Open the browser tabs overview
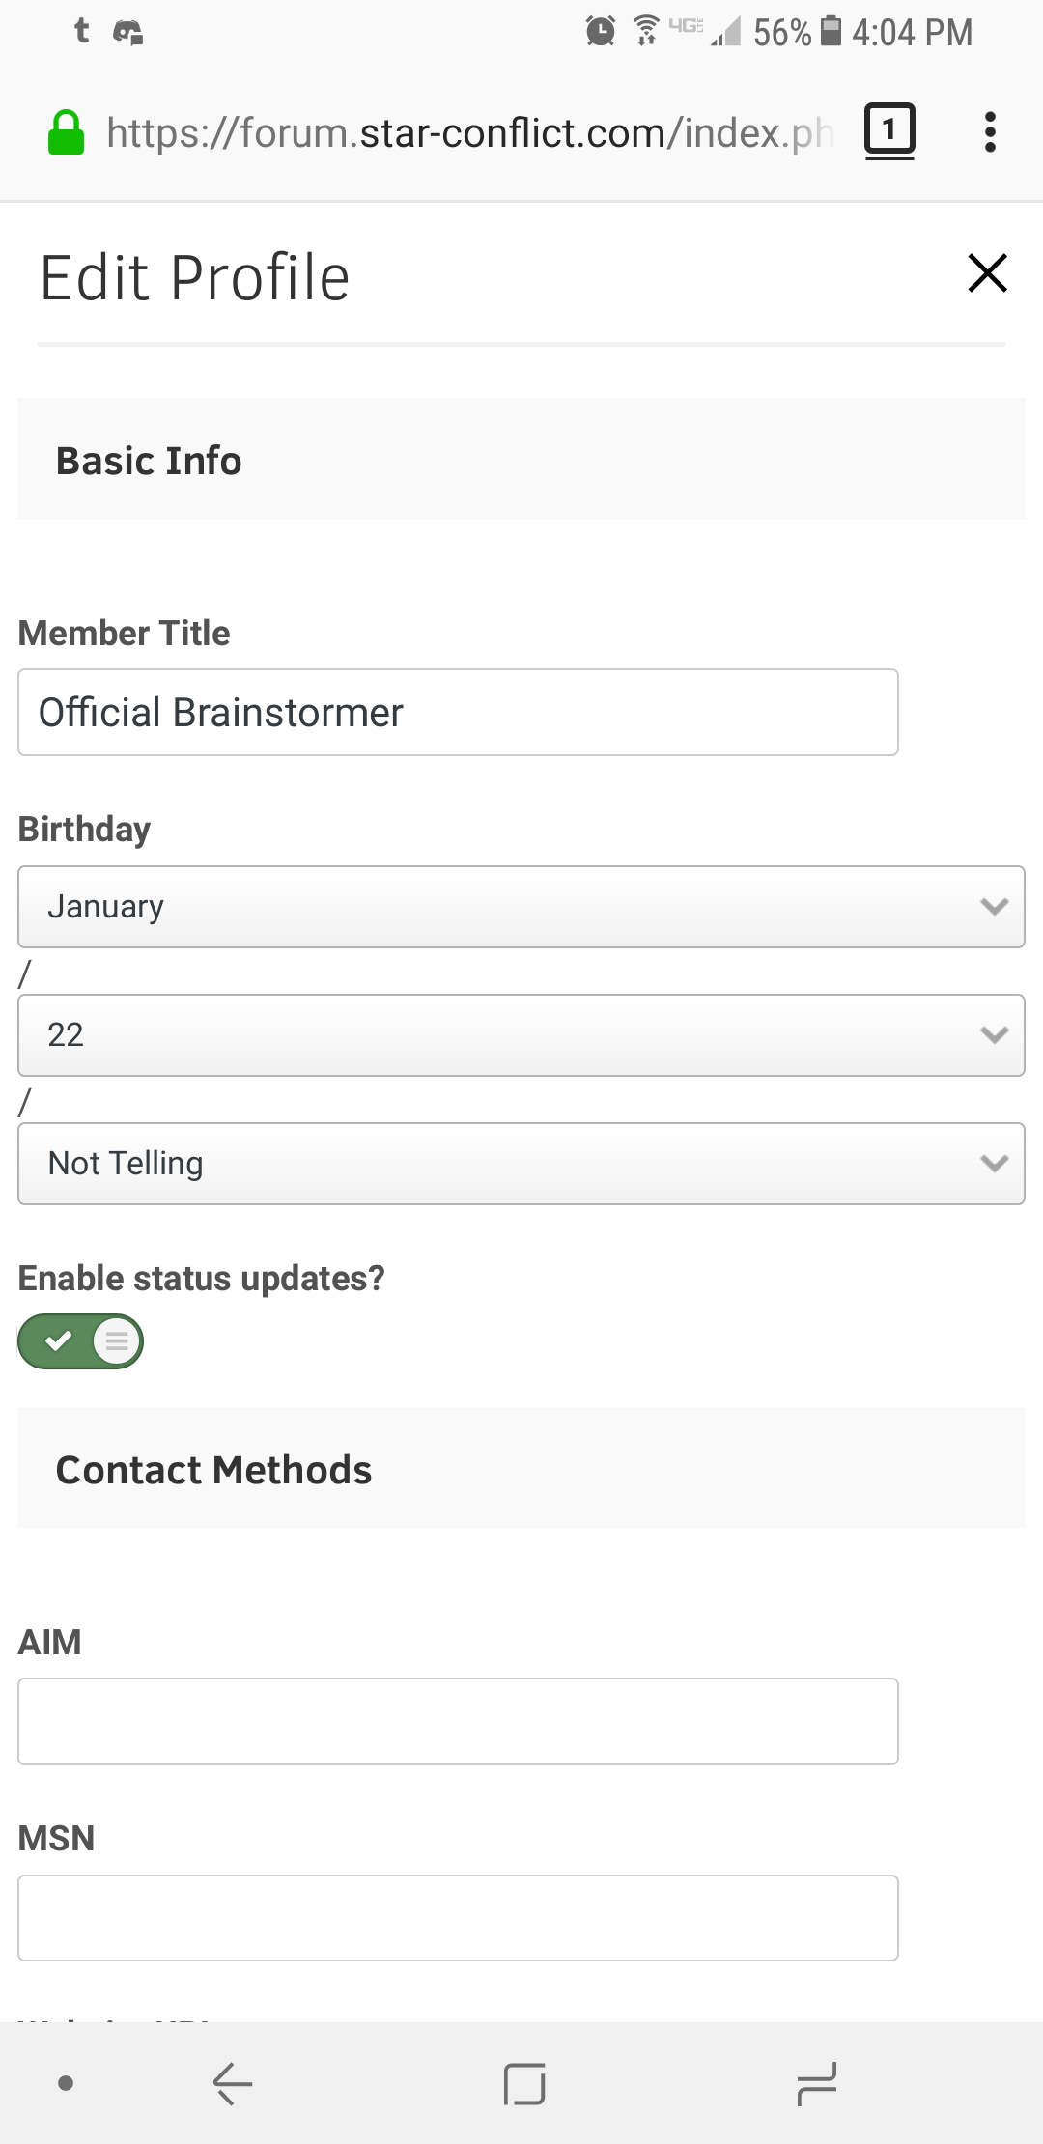 tap(888, 131)
